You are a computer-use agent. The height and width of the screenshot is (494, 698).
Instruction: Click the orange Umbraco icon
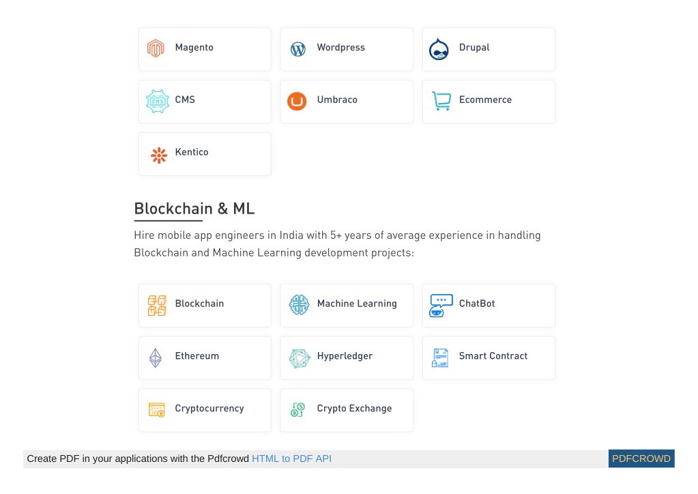point(297,101)
